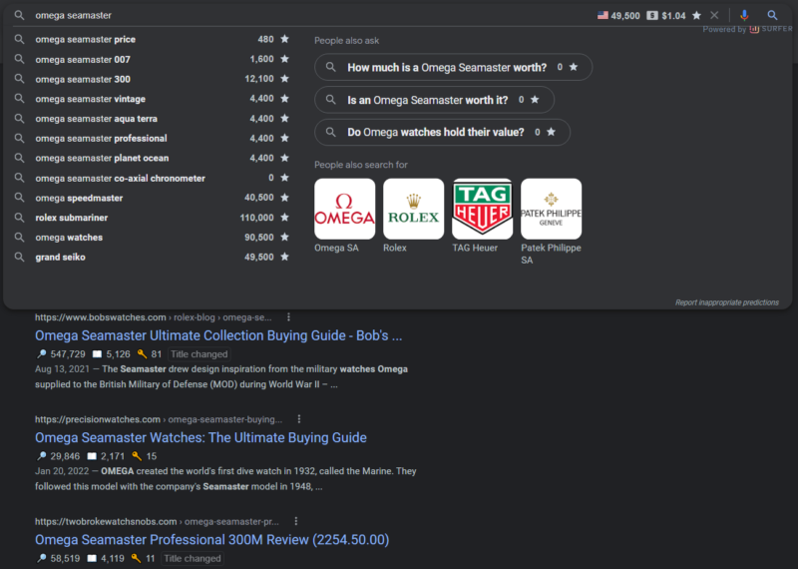Viewport: 798px width, 569px height.
Task: Open Omega Seamaster Professional 300M Review result
Action: (x=211, y=539)
